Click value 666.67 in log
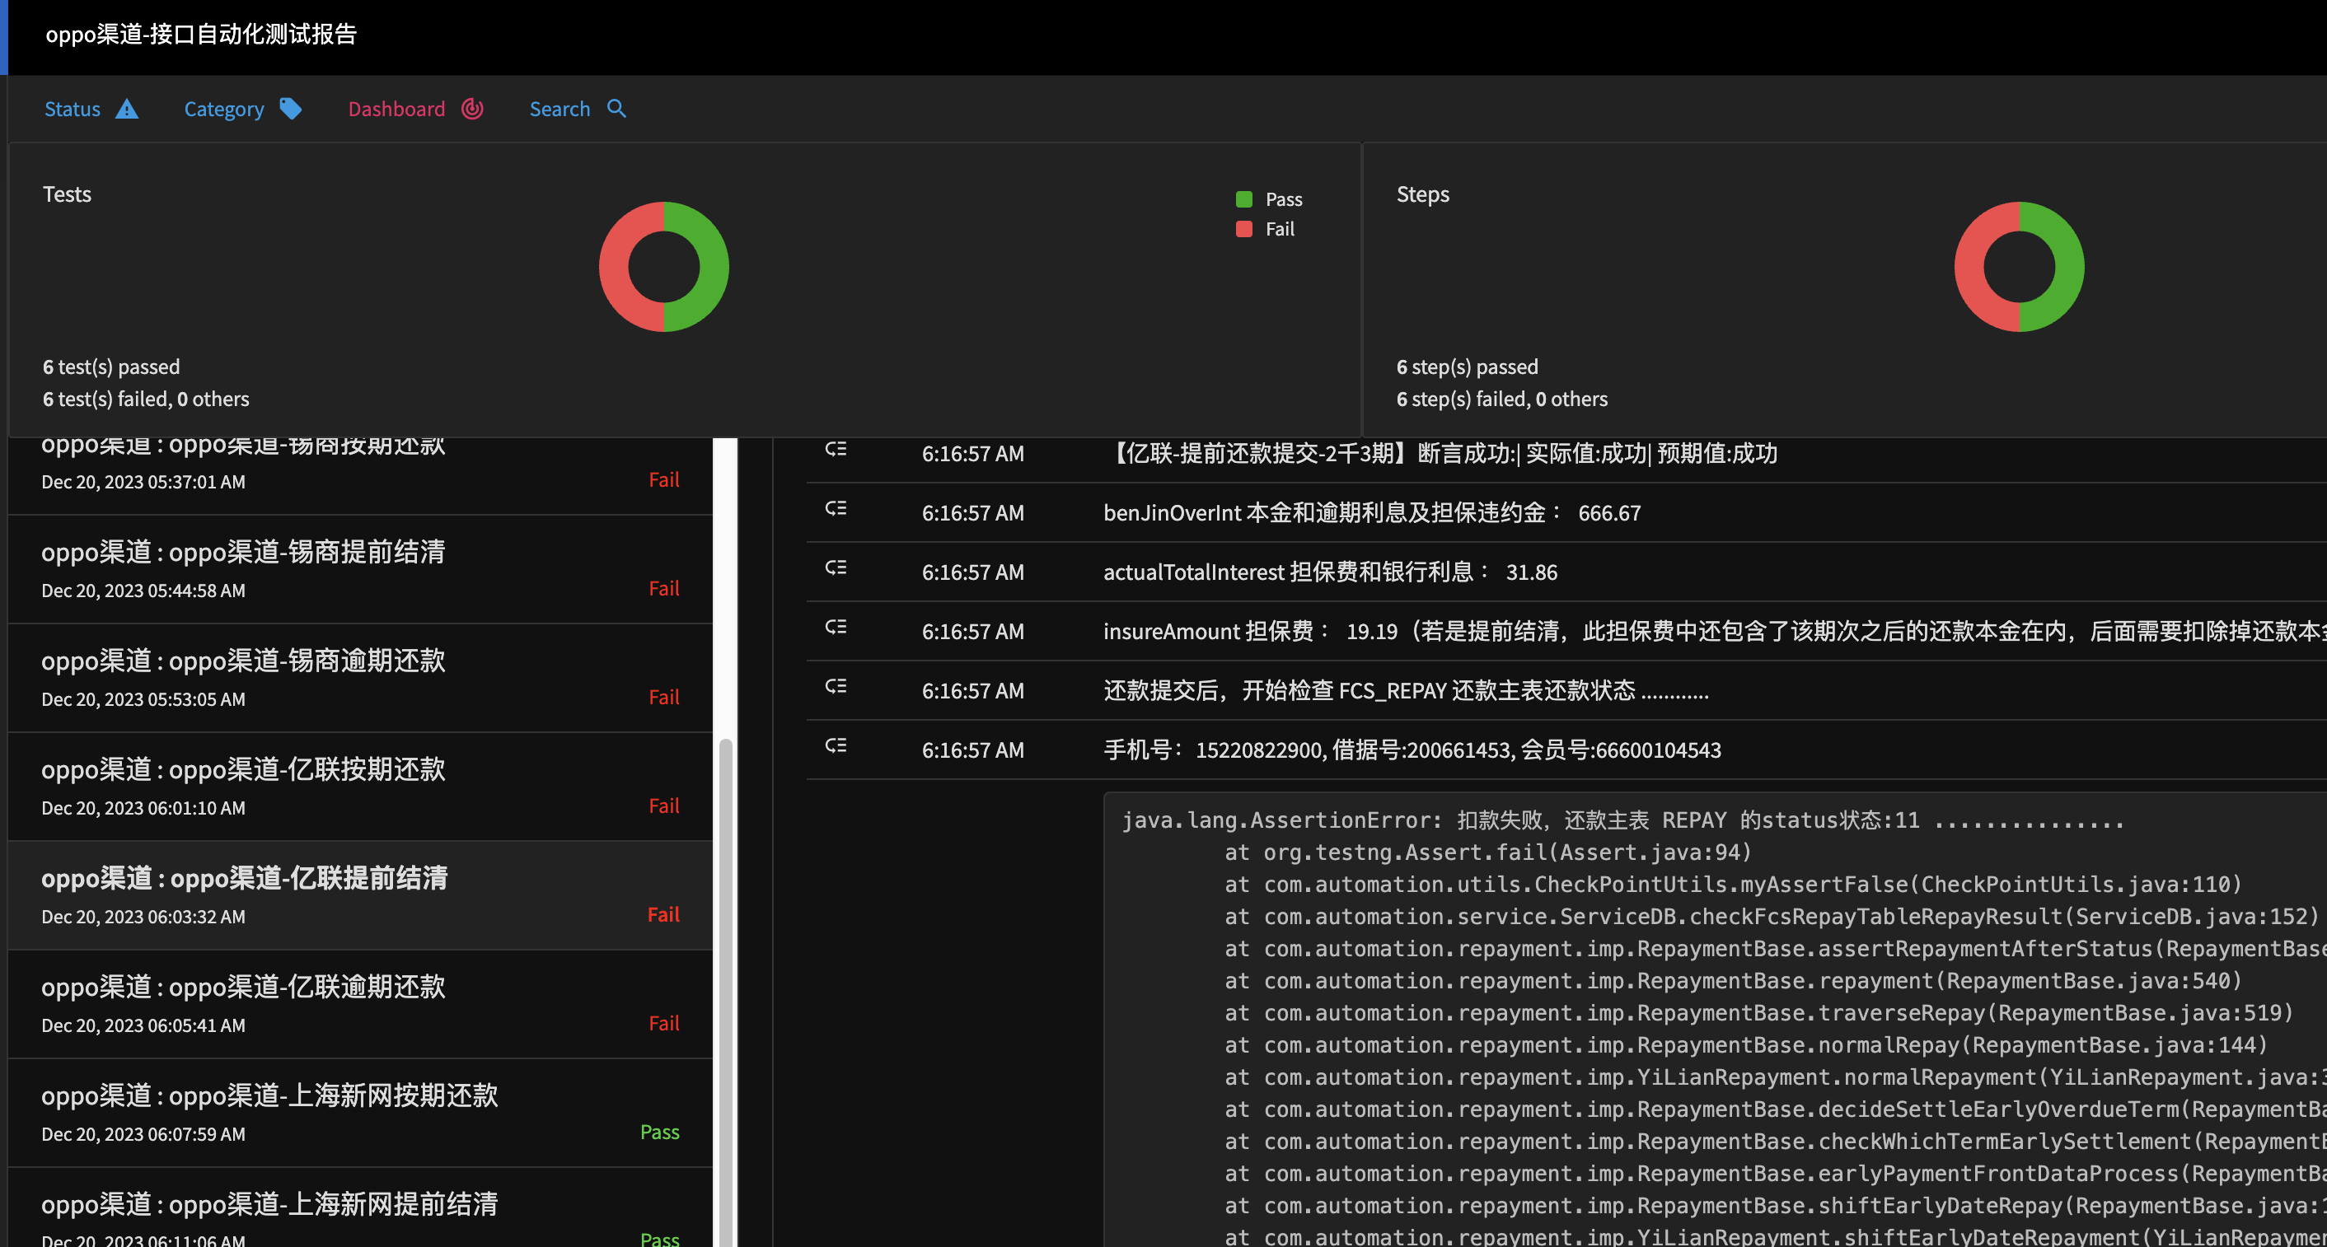 pyautogui.click(x=1608, y=513)
